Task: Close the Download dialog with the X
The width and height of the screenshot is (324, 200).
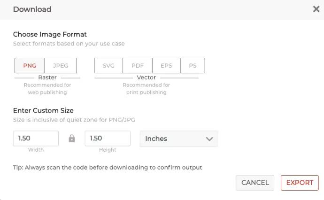Action: pyautogui.click(x=316, y=9)
